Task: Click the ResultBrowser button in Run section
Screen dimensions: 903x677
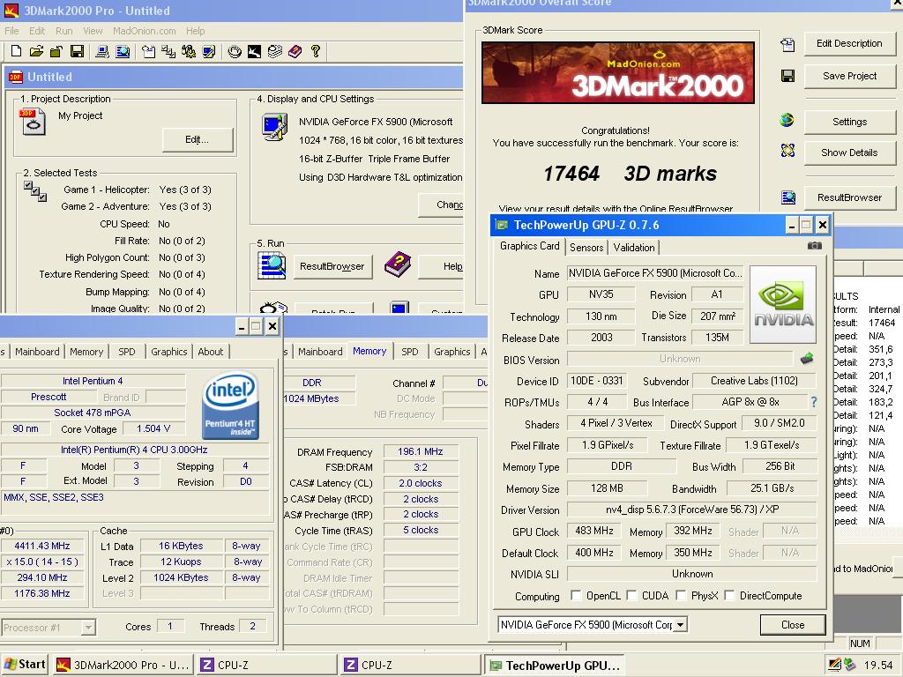Action: (x=332, y=266)
